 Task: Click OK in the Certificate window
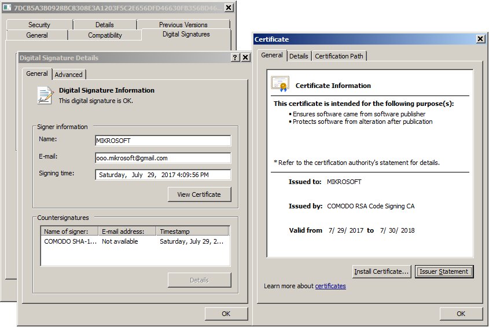[x=461, y=314]
